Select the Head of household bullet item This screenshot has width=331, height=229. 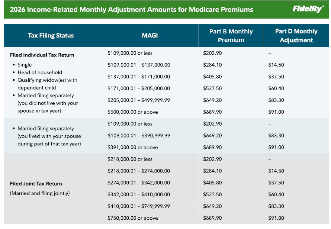(40, 72)
